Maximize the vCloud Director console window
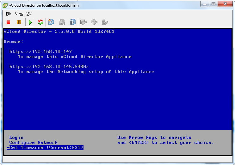Image resolution: width=235 pixels, height=165 pixels. tap(213, 4)
